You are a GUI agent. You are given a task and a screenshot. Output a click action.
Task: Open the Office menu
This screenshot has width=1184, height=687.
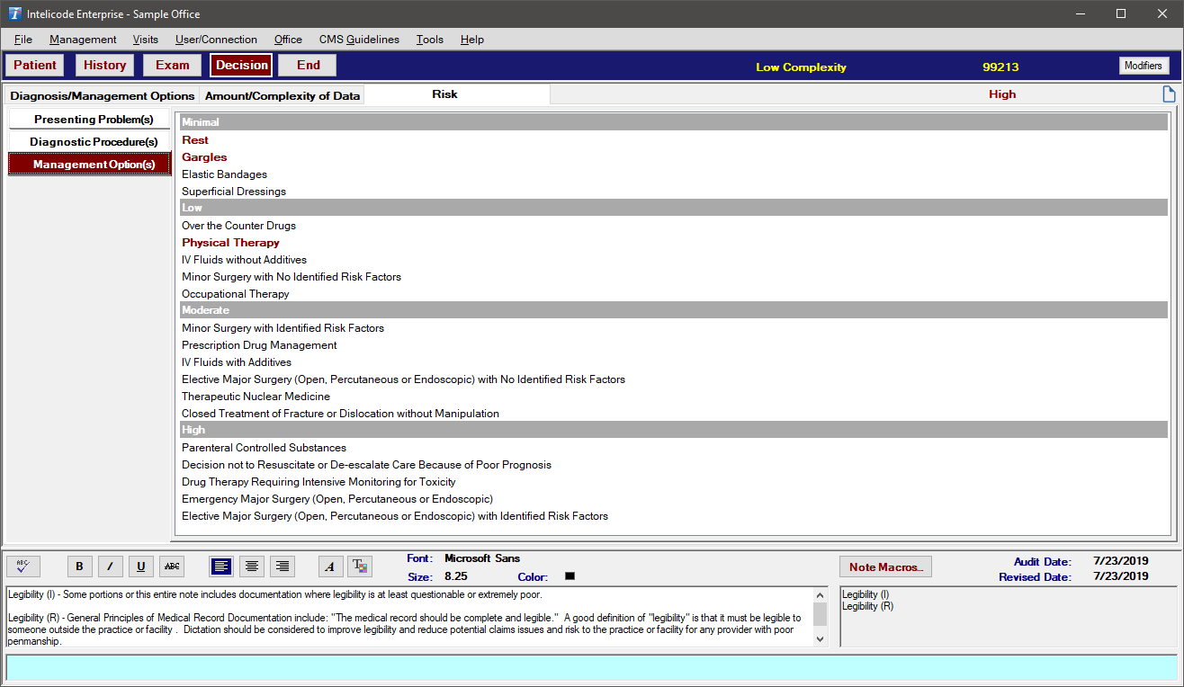[x=288, y=40]
